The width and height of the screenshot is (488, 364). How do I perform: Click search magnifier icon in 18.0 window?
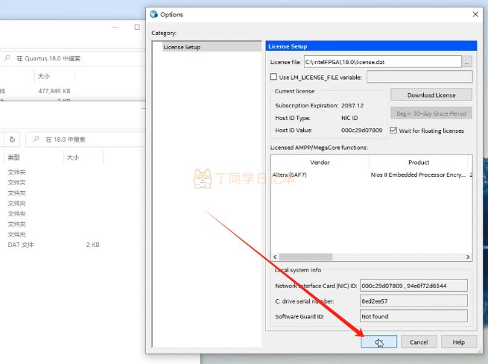(36, 139)
